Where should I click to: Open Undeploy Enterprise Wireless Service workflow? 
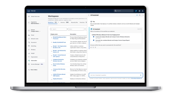58,60
